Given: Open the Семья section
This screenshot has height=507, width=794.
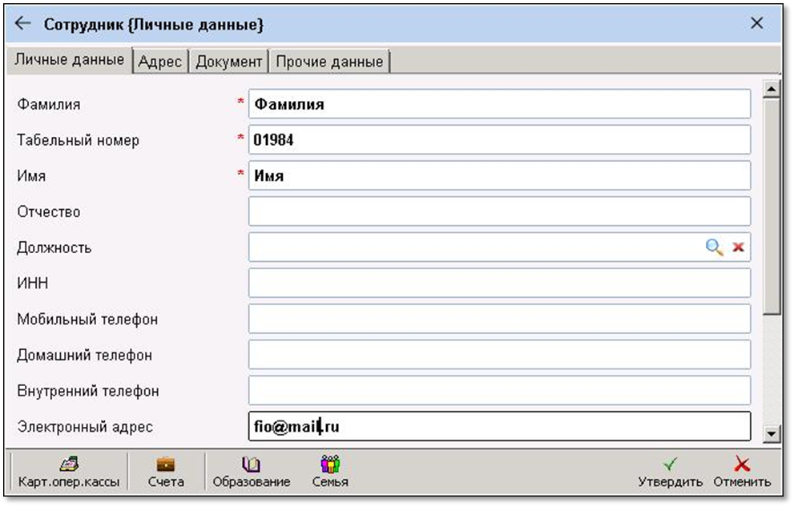Looking at the screenshot, I should [x=330, y=472].
